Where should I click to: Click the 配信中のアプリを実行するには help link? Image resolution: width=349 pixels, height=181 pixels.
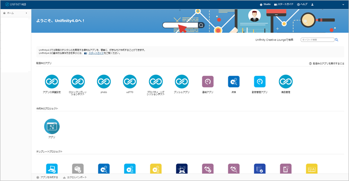326,64
